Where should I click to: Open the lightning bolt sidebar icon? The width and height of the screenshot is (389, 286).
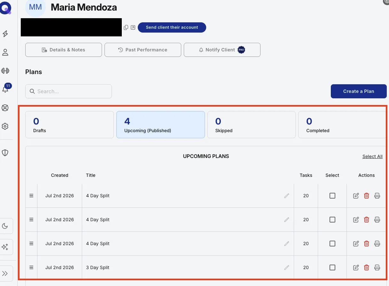(5, 34)
